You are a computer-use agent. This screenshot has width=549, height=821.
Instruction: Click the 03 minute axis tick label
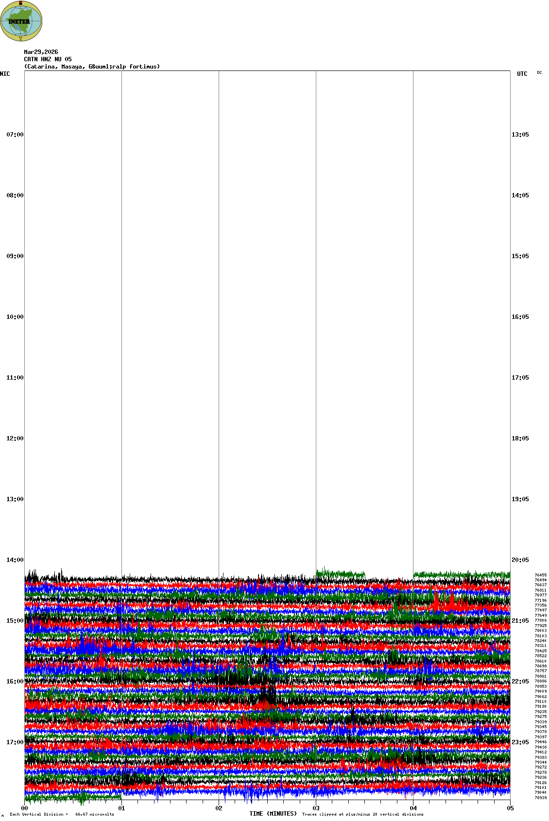[x=316, y=809]
